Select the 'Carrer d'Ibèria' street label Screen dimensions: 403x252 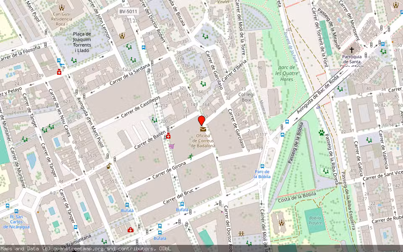coord(234,71)
